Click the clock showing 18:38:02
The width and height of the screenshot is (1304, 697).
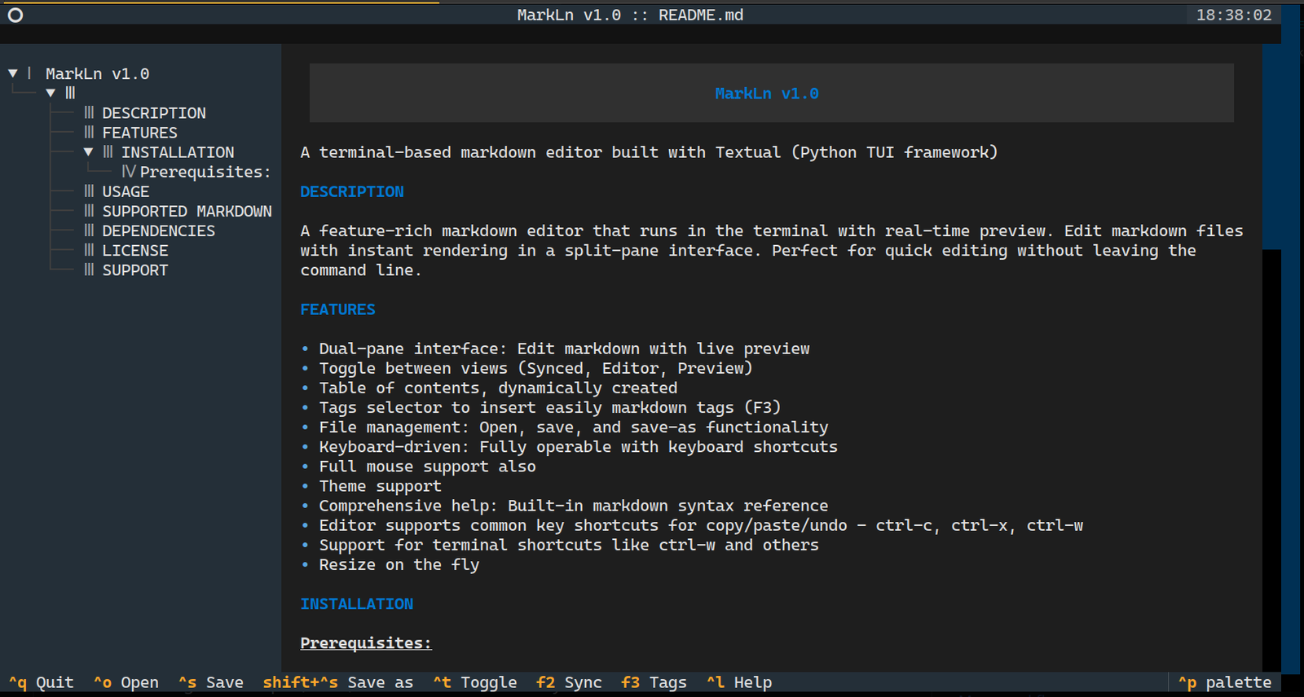click(1234, 15)
